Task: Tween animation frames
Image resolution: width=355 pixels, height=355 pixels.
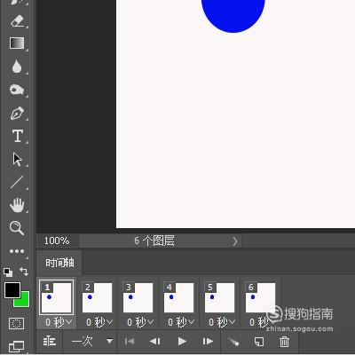Action: coord(233,342)
